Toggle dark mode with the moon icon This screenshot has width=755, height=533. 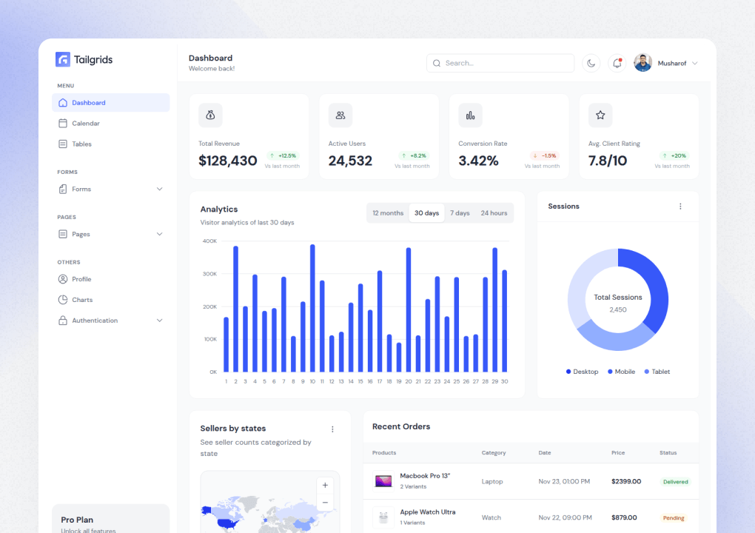(x=591, y=63)
